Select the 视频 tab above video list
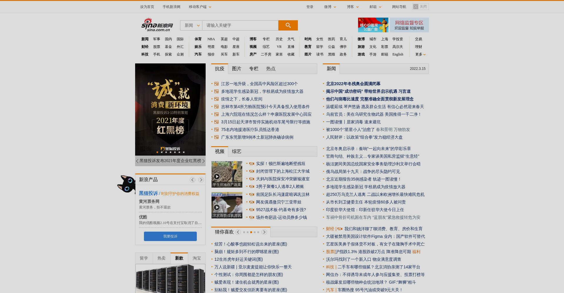The height and width of the screenshot is (293, 564). point(219,151)
